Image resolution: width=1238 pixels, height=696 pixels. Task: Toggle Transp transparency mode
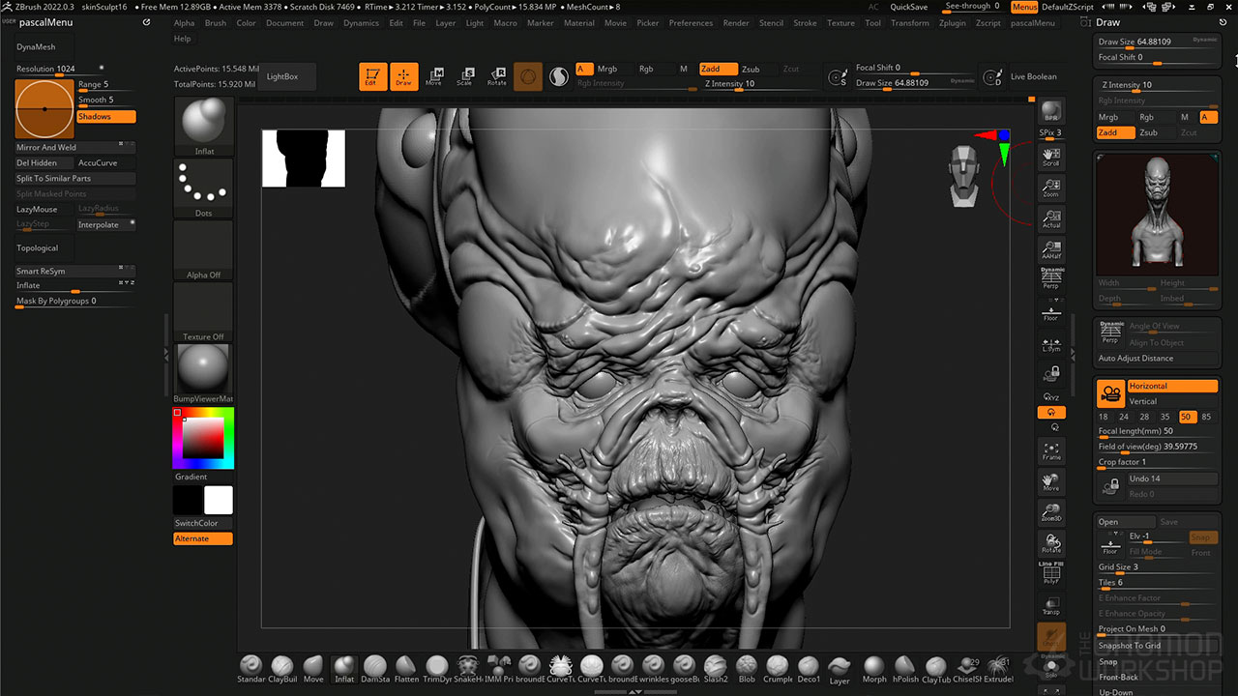tap(1051, 605)
